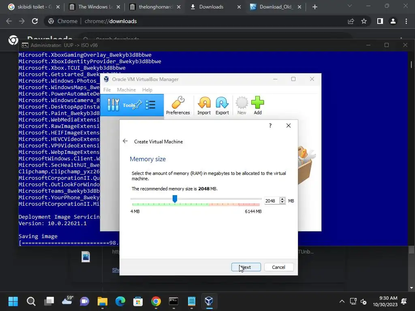Image resolution: width=415 pixels, height=311 pixels.
Task: Click the memory value field showing 2048
Action: point(272,201)
